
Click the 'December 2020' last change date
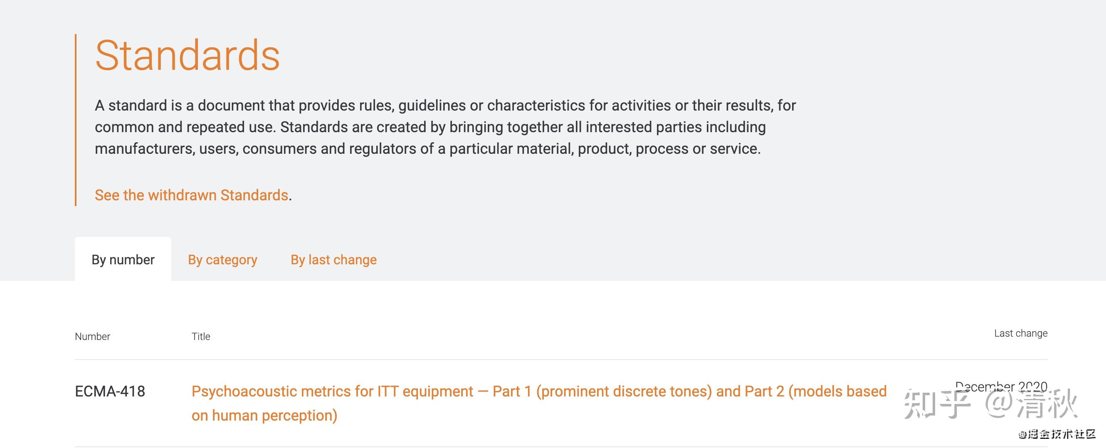(x=1001, y=386)
